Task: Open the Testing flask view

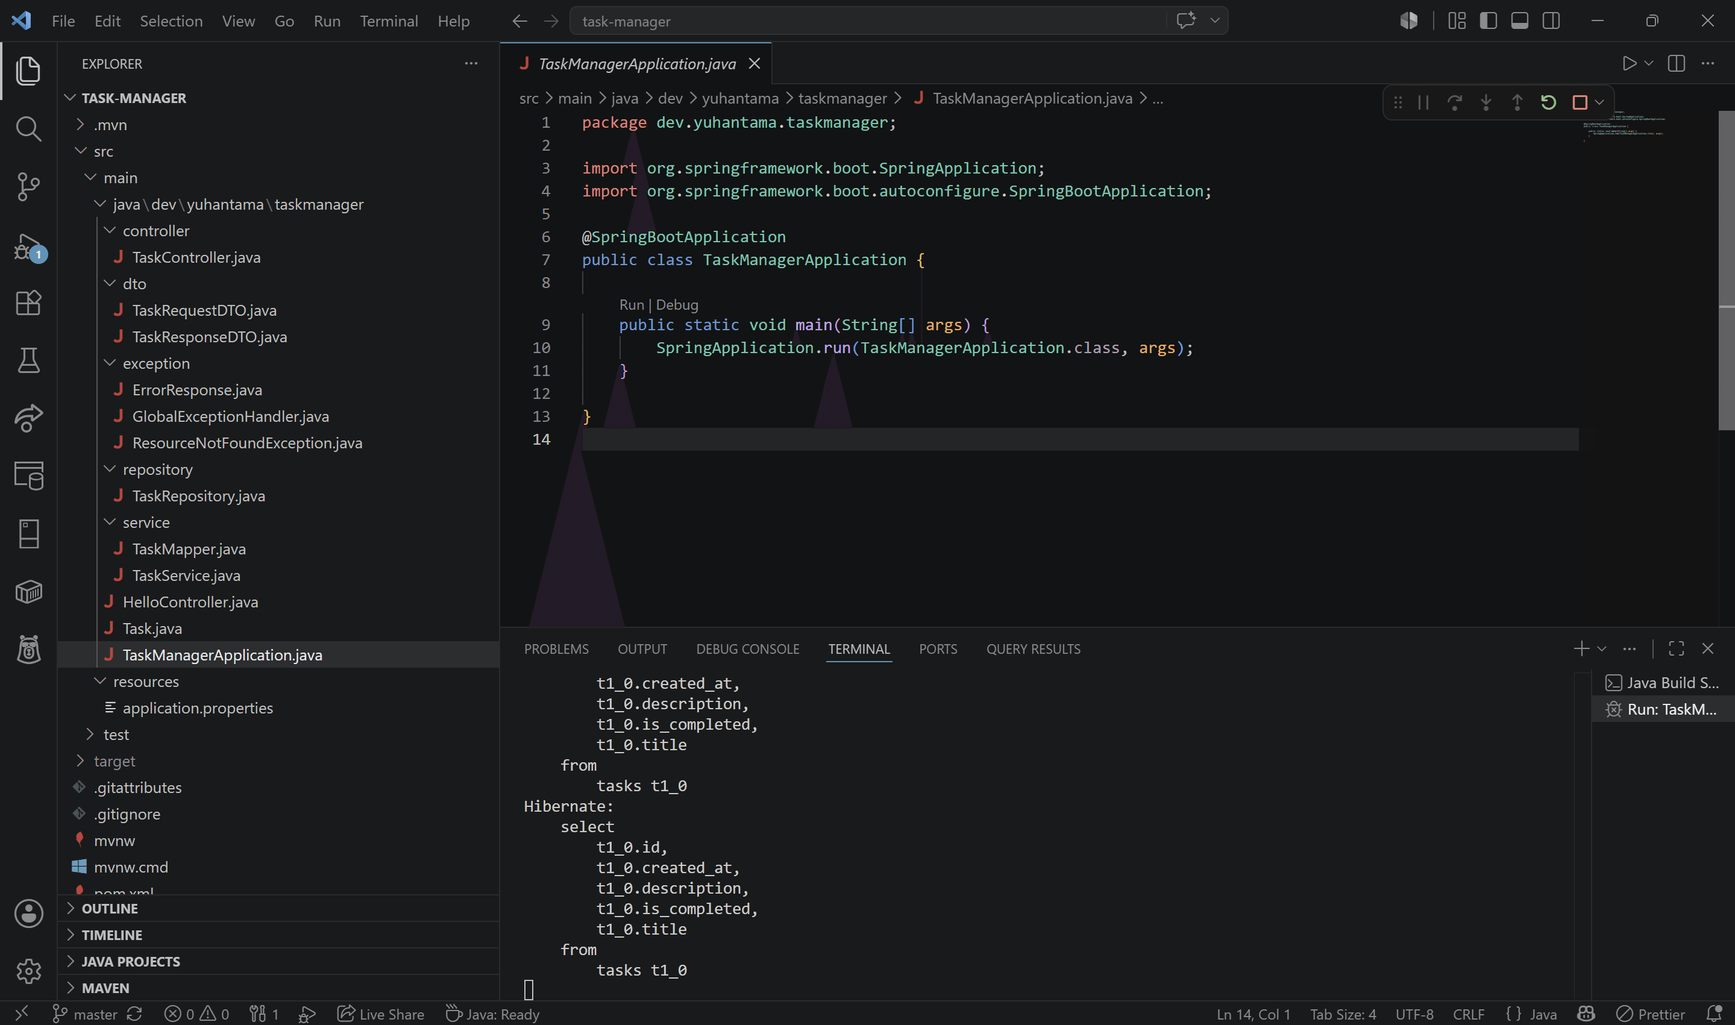Action: (28, 360)
